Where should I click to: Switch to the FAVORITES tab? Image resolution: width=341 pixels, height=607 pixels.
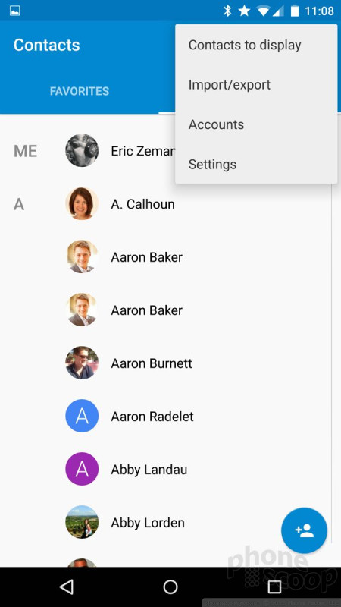tap(80, 91)
